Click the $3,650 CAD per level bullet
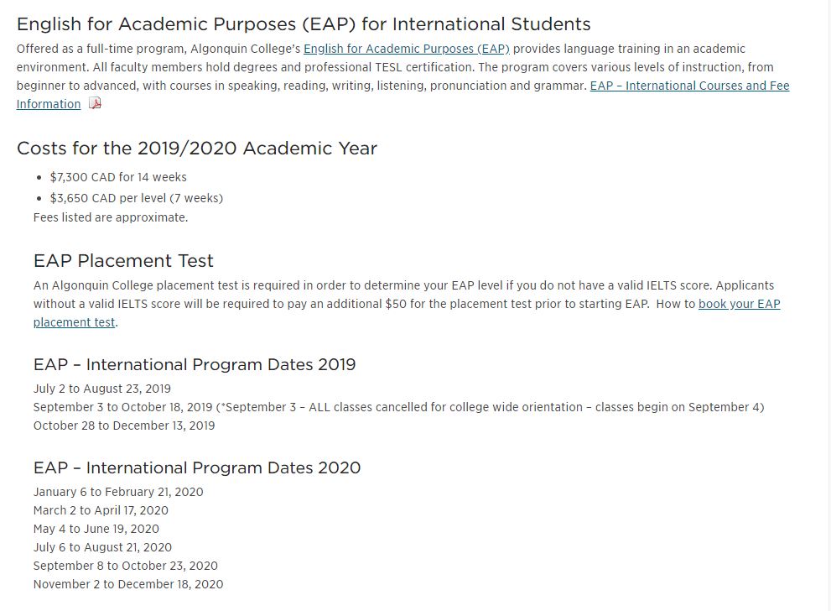 (x=136, y=198)
